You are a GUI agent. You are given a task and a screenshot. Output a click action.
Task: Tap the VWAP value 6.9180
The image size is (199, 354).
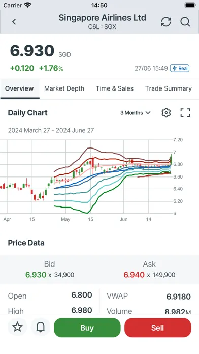[179, 297]
